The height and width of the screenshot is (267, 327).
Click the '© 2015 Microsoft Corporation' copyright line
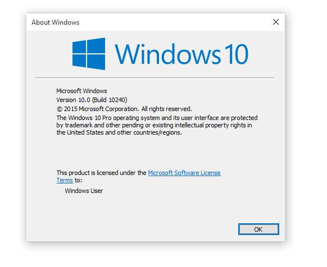point(124,109)
